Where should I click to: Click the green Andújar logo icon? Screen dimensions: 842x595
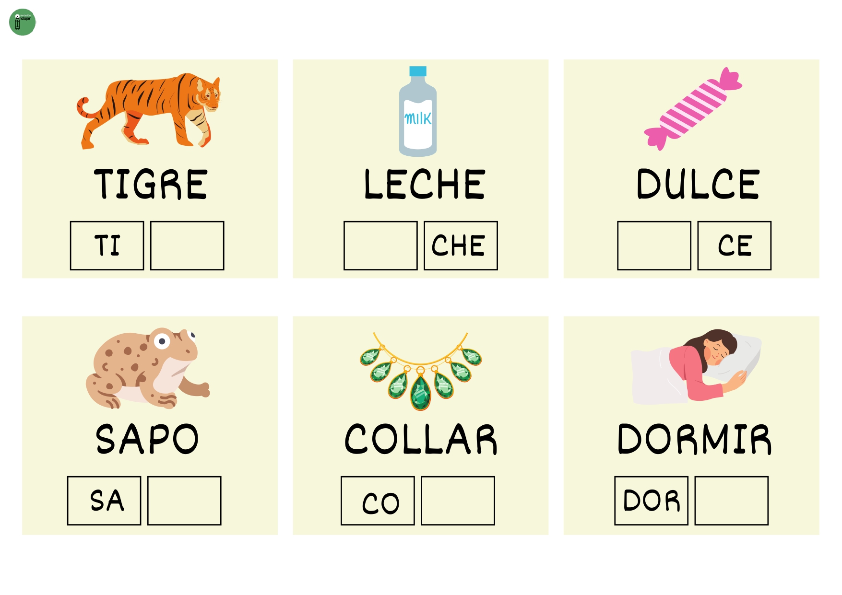[23, 22]
